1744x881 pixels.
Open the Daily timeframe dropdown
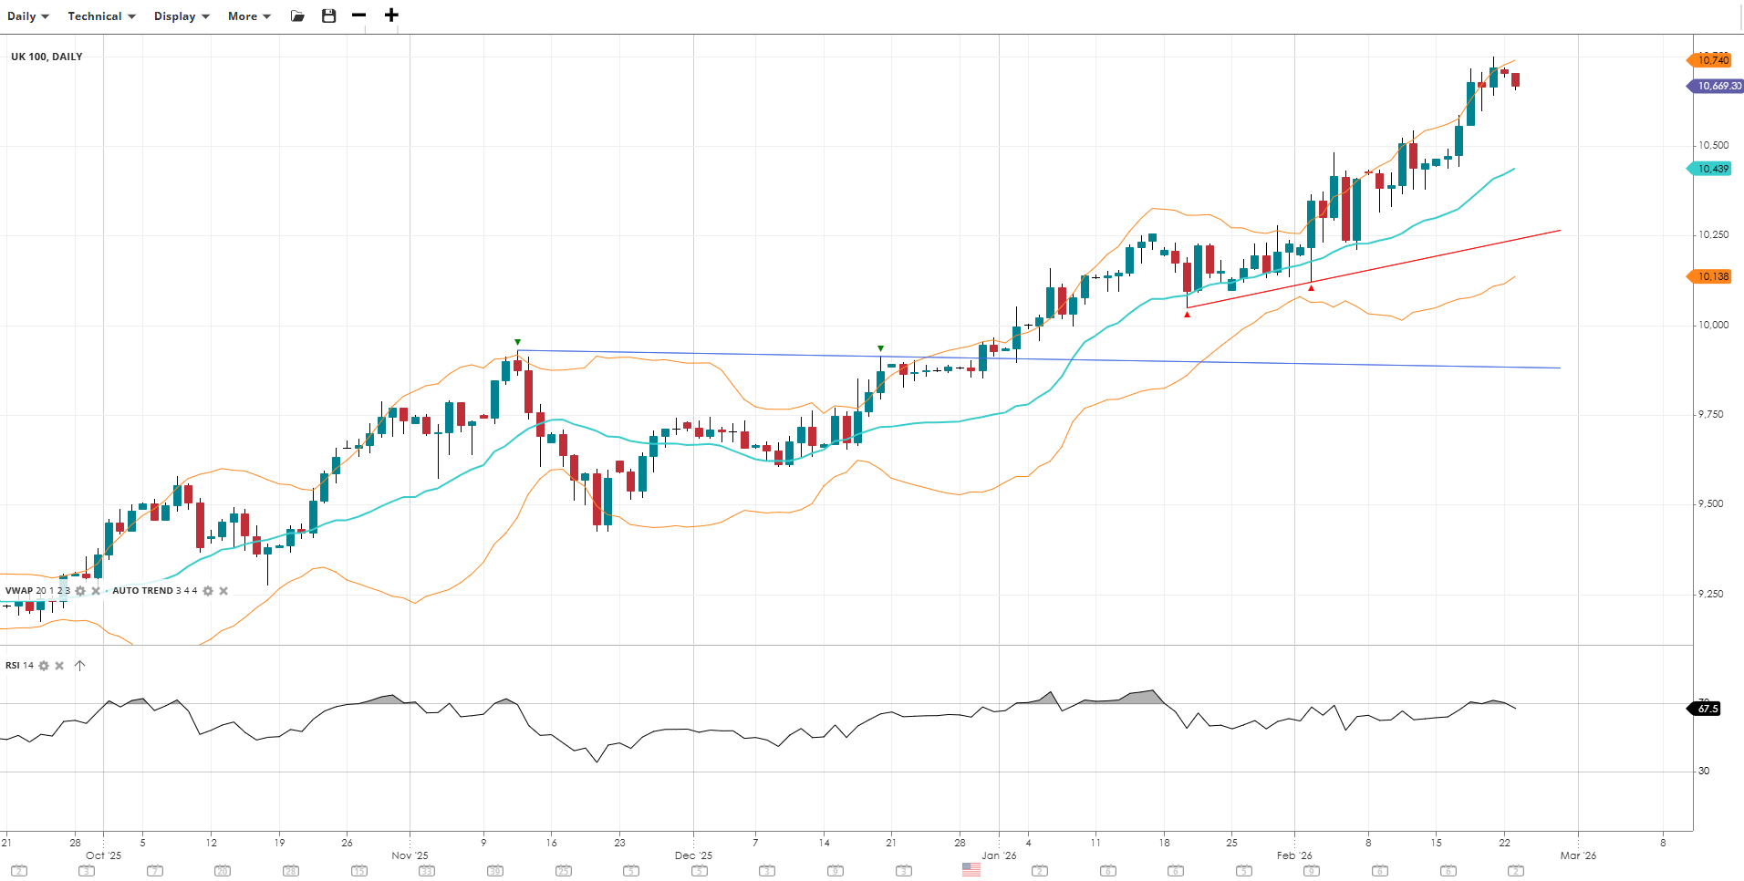coord(27,16)
